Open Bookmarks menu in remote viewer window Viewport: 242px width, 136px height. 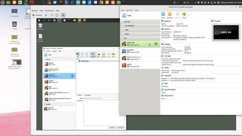tap(50, 11)
